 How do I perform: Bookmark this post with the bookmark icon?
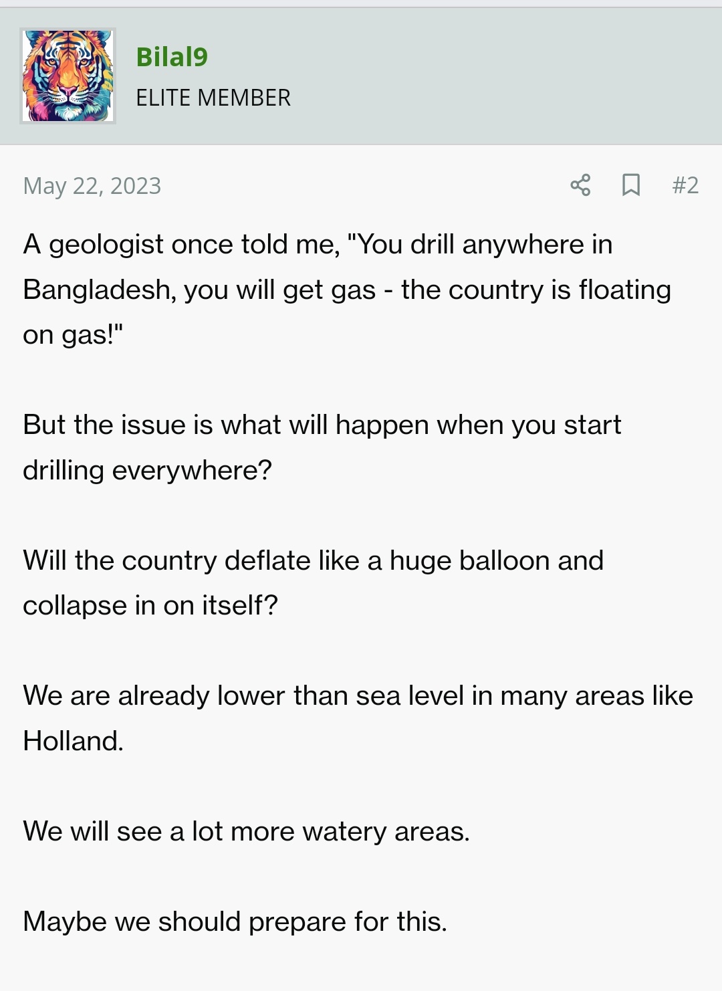click(630, 185)
